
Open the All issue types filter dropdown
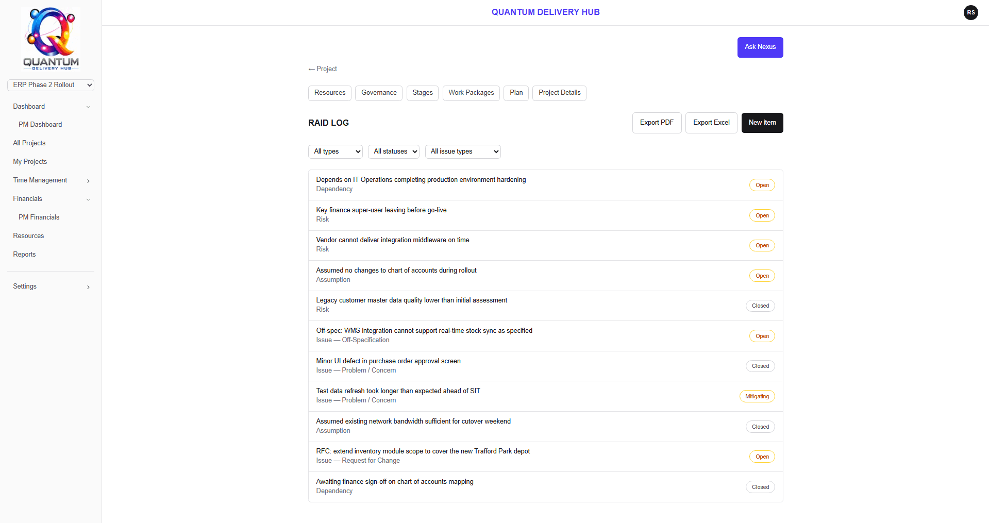tap(463, 151)
